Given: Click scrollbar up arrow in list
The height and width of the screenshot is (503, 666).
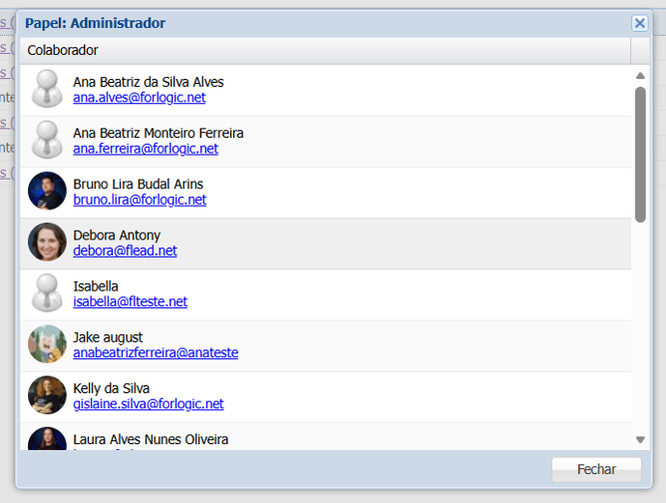Looking at the screenshot, I should click(640, 75).
